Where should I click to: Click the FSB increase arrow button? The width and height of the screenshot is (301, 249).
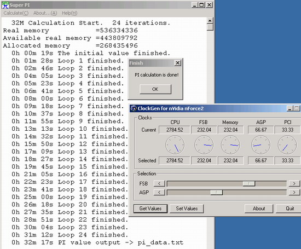click(294, 183)
